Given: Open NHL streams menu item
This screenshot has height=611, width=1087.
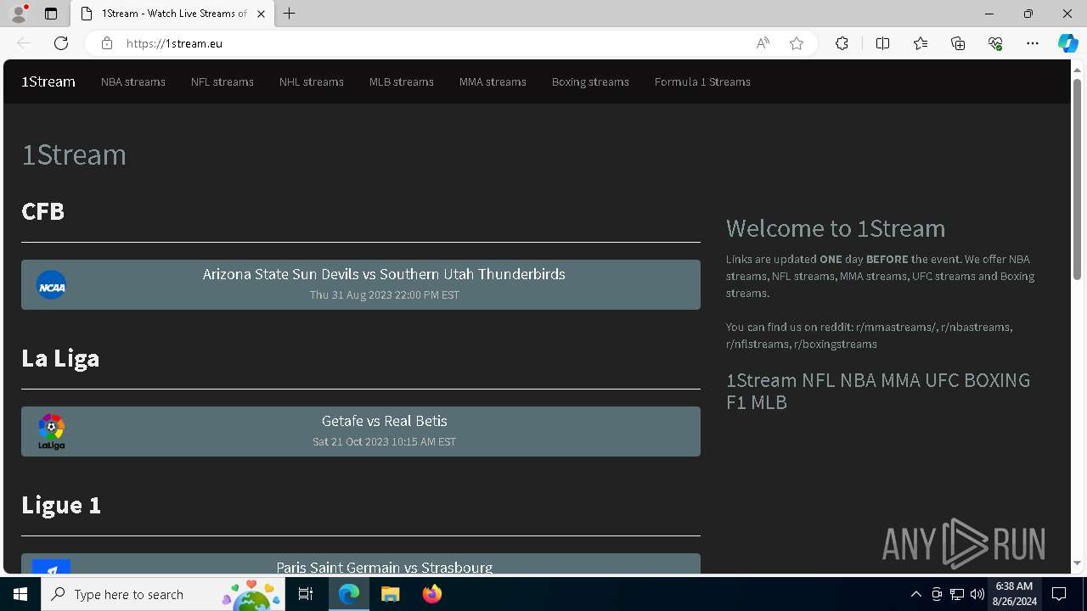Looking at the screenshot, I should [x=312, y=81].
